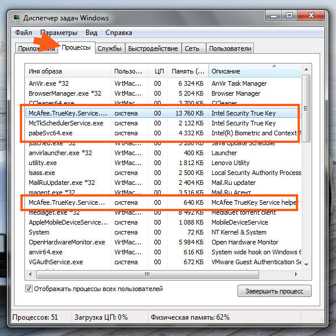Click the Mail.Ru updater description

click(234, 183)
